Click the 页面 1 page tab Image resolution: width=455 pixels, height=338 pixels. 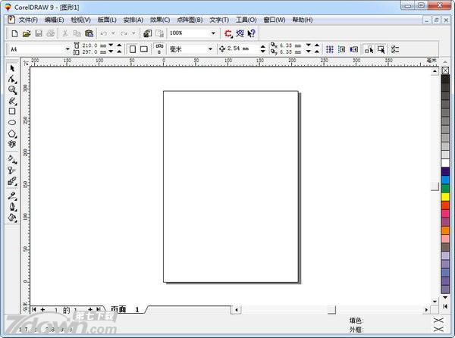tap(125, 309)
